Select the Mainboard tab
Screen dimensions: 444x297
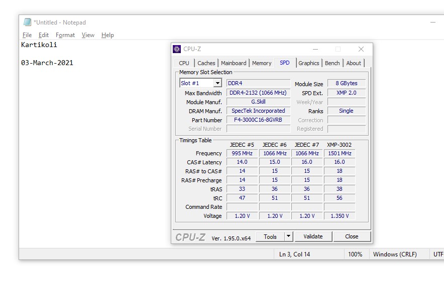pos(234,63)
